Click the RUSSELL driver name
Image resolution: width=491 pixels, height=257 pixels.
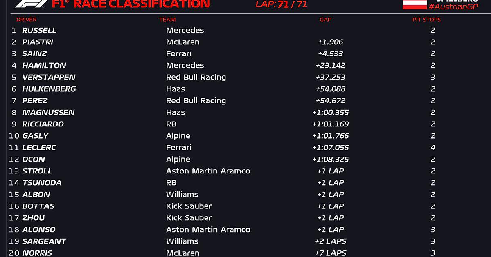point(40,30)
